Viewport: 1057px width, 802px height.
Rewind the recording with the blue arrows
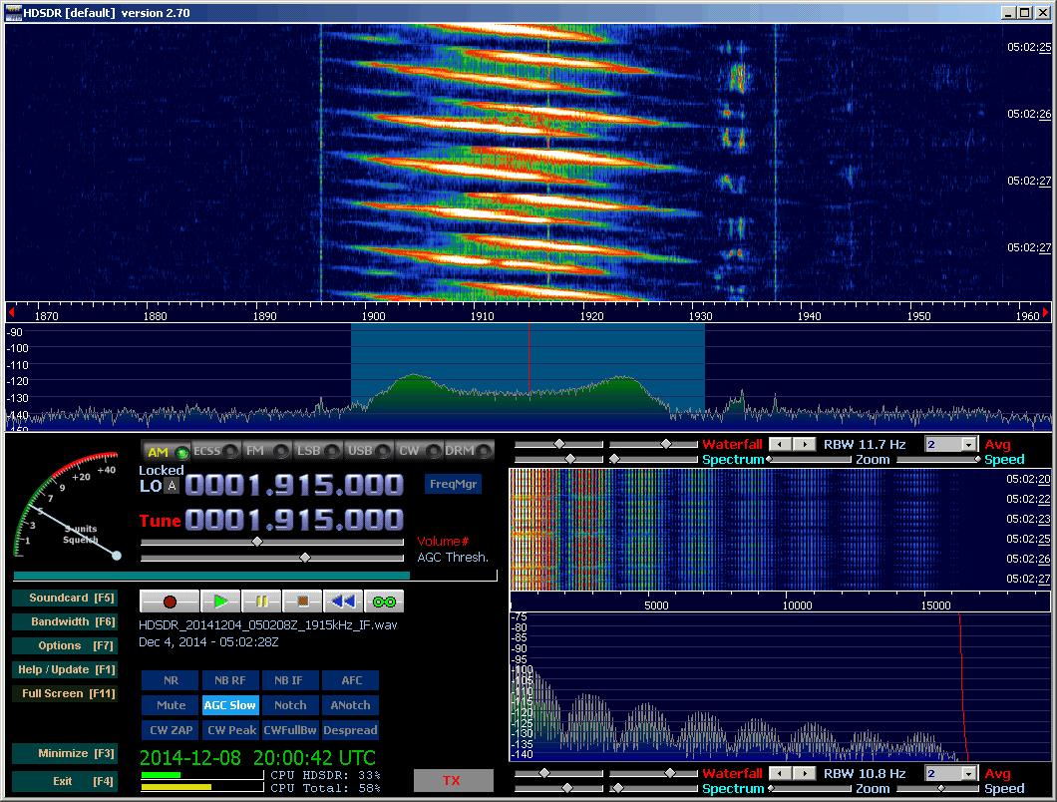pyautogui.click(x=343, y=601)
